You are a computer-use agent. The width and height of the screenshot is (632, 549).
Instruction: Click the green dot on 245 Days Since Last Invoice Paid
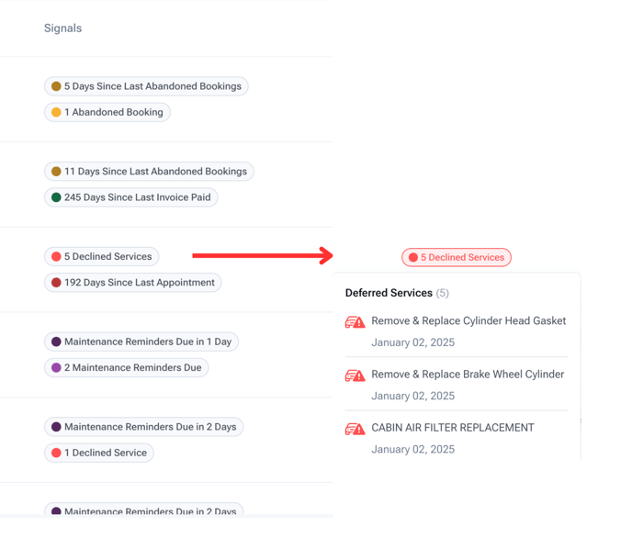point(56,197)
